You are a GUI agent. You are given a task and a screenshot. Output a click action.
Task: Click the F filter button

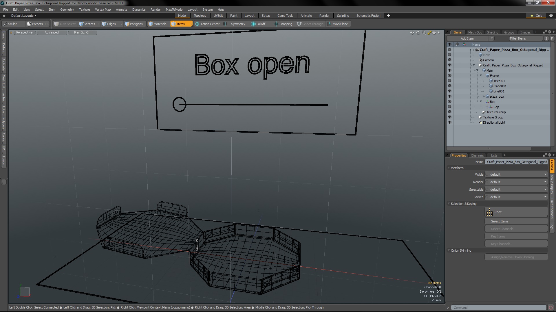552,38
